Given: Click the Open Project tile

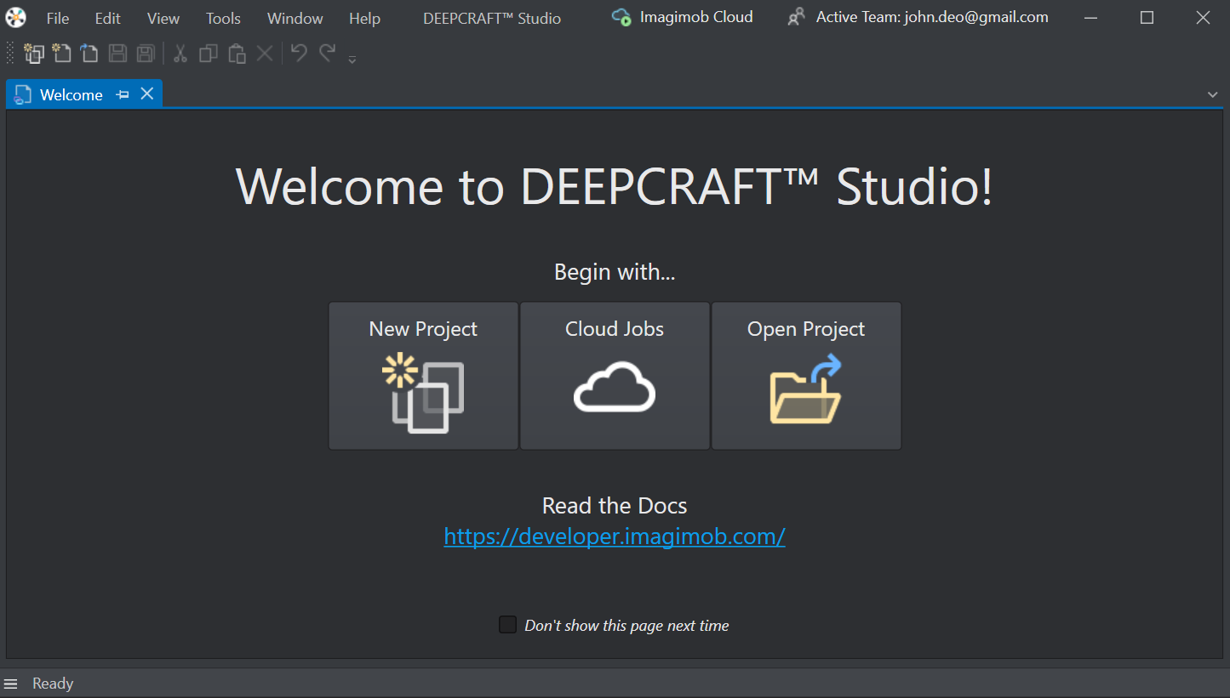Looking at the screenshot, I should tap(806, 376).
